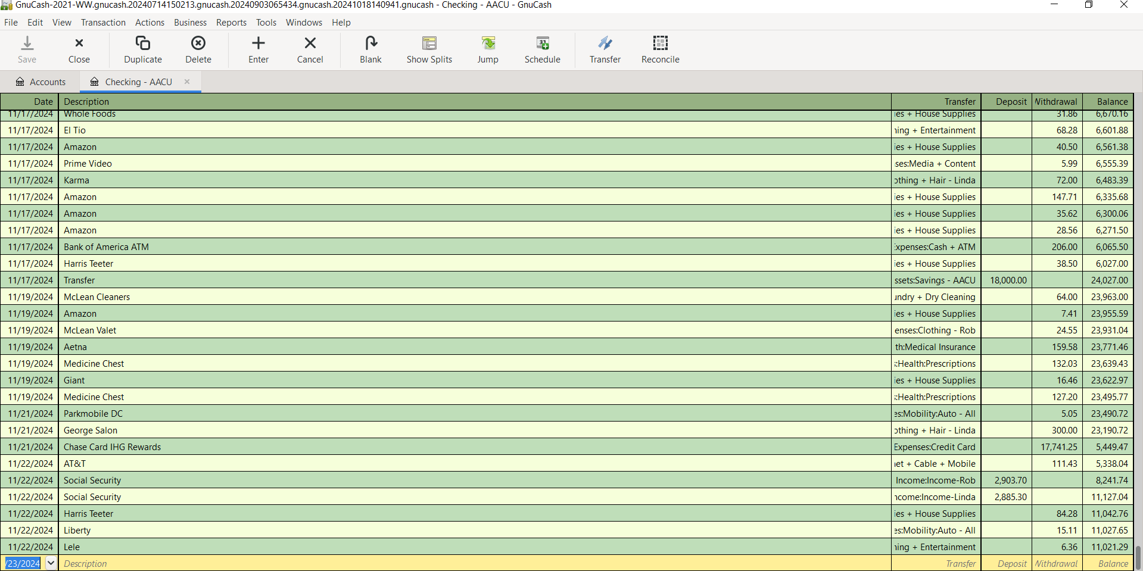This screenshot has width=1143, height=571.
Task: Switch to the Accounts tab
Action: pos(41,82)
